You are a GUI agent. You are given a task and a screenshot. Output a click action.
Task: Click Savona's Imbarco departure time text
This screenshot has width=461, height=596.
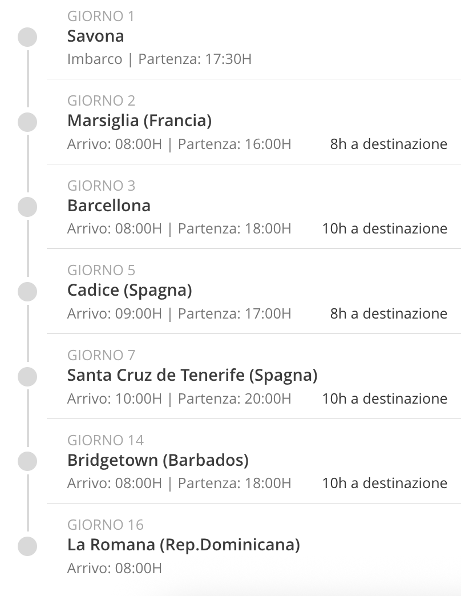pyautogui.click(x=159, y=59)
